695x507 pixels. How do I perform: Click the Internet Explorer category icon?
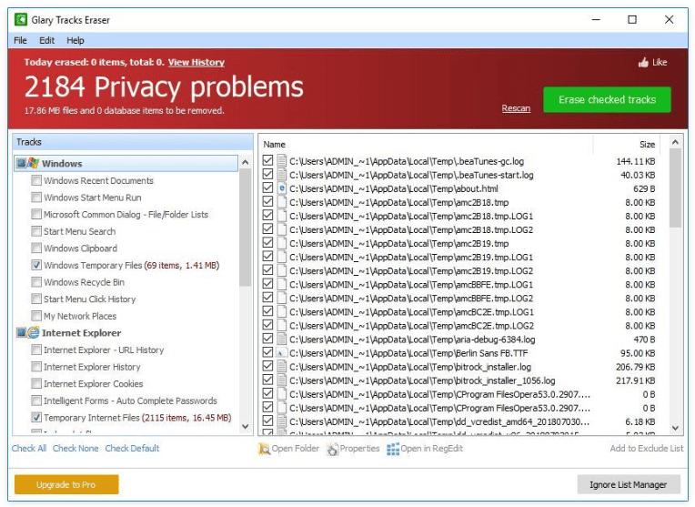click(33, 332)
